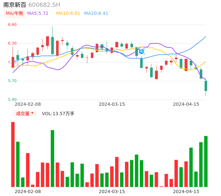The width and height of the screenshot is (221, 196).
Task: Click the VOL:13.57万手 volume readout
Action: pos(58,114)
